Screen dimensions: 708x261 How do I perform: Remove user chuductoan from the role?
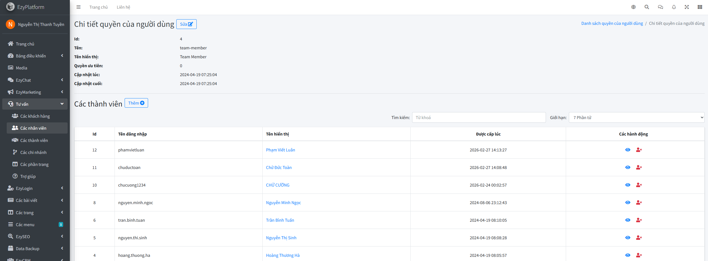pos(639,168)
